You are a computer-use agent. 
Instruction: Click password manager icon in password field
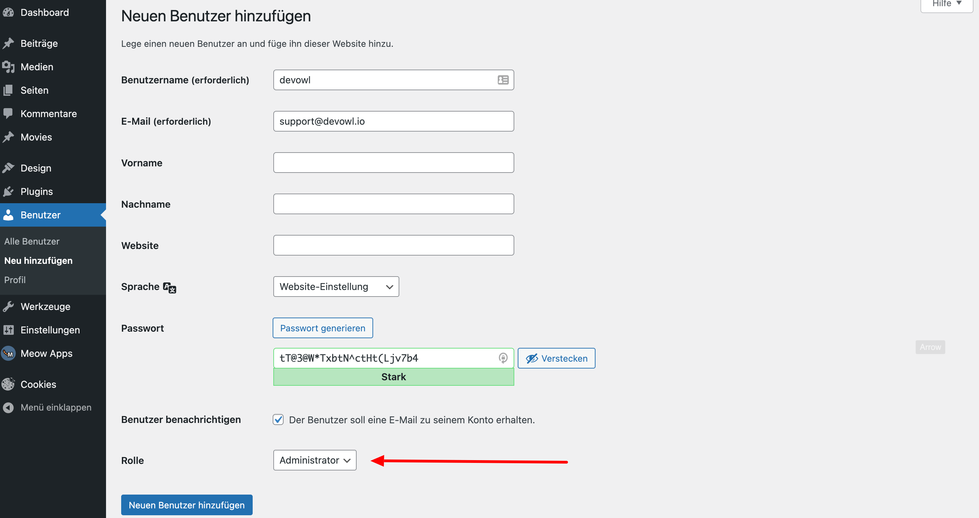503,358
